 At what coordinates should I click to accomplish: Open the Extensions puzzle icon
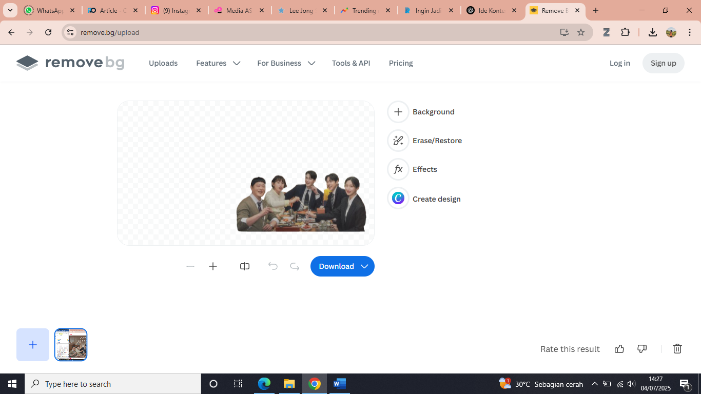[625, 32]
